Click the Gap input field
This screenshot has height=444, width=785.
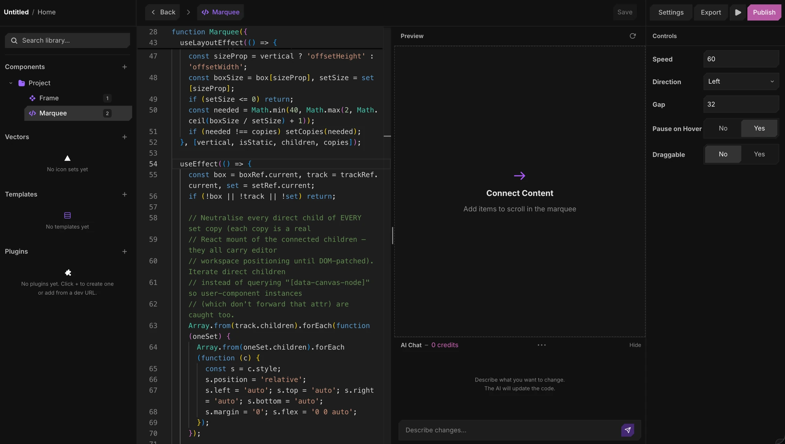[x=741, y=105]
